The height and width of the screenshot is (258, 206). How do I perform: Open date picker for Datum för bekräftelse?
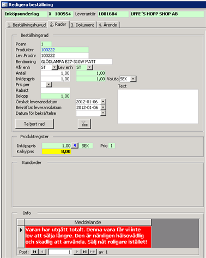[x=103, y=113]
